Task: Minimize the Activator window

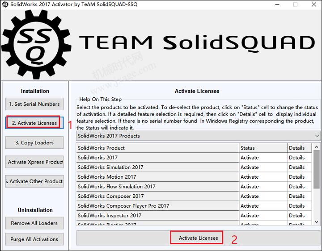Action: pyautogui.click(x=277, y=4)
